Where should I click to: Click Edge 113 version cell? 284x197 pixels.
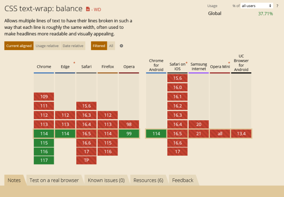click(65, 124)
